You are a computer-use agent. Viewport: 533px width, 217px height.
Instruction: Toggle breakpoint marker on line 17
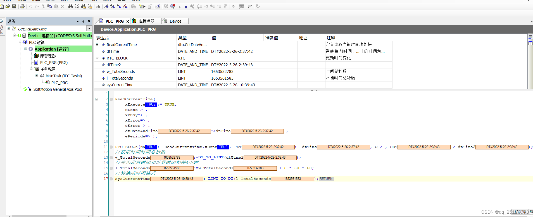(111, 179)
